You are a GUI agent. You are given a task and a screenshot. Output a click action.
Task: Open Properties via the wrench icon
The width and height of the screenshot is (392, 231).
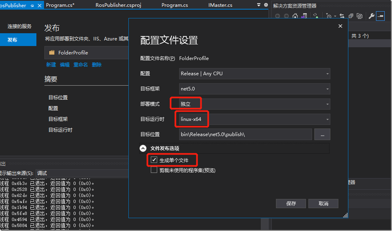[x=371, y=16]
